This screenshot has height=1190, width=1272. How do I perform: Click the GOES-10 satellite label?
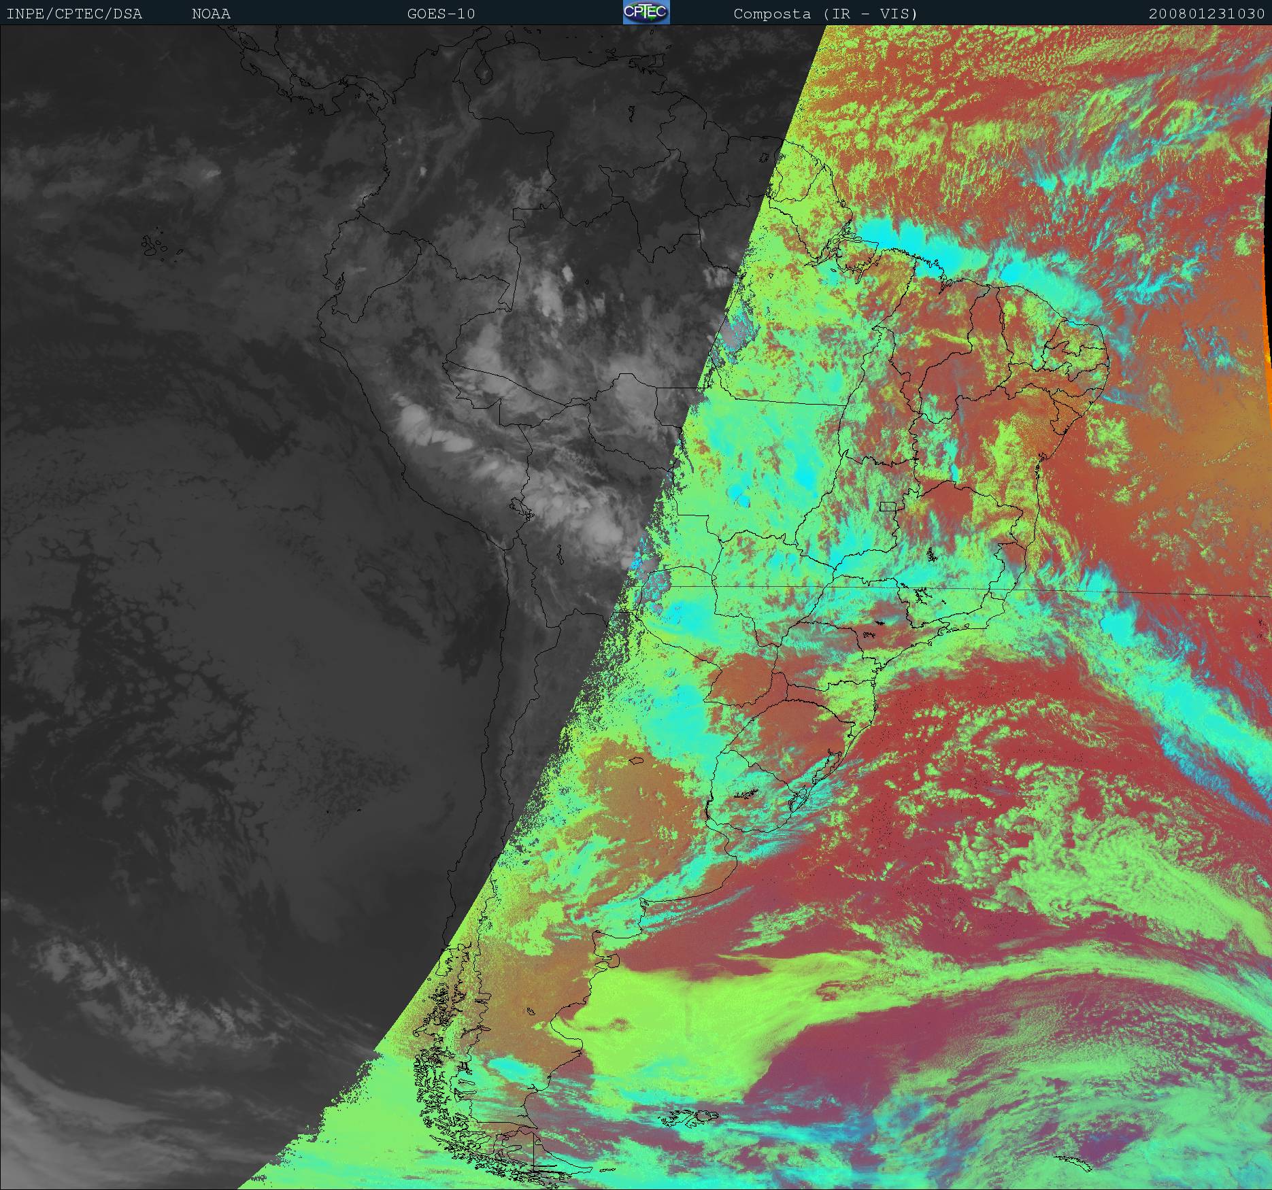[x=441, y=14]
